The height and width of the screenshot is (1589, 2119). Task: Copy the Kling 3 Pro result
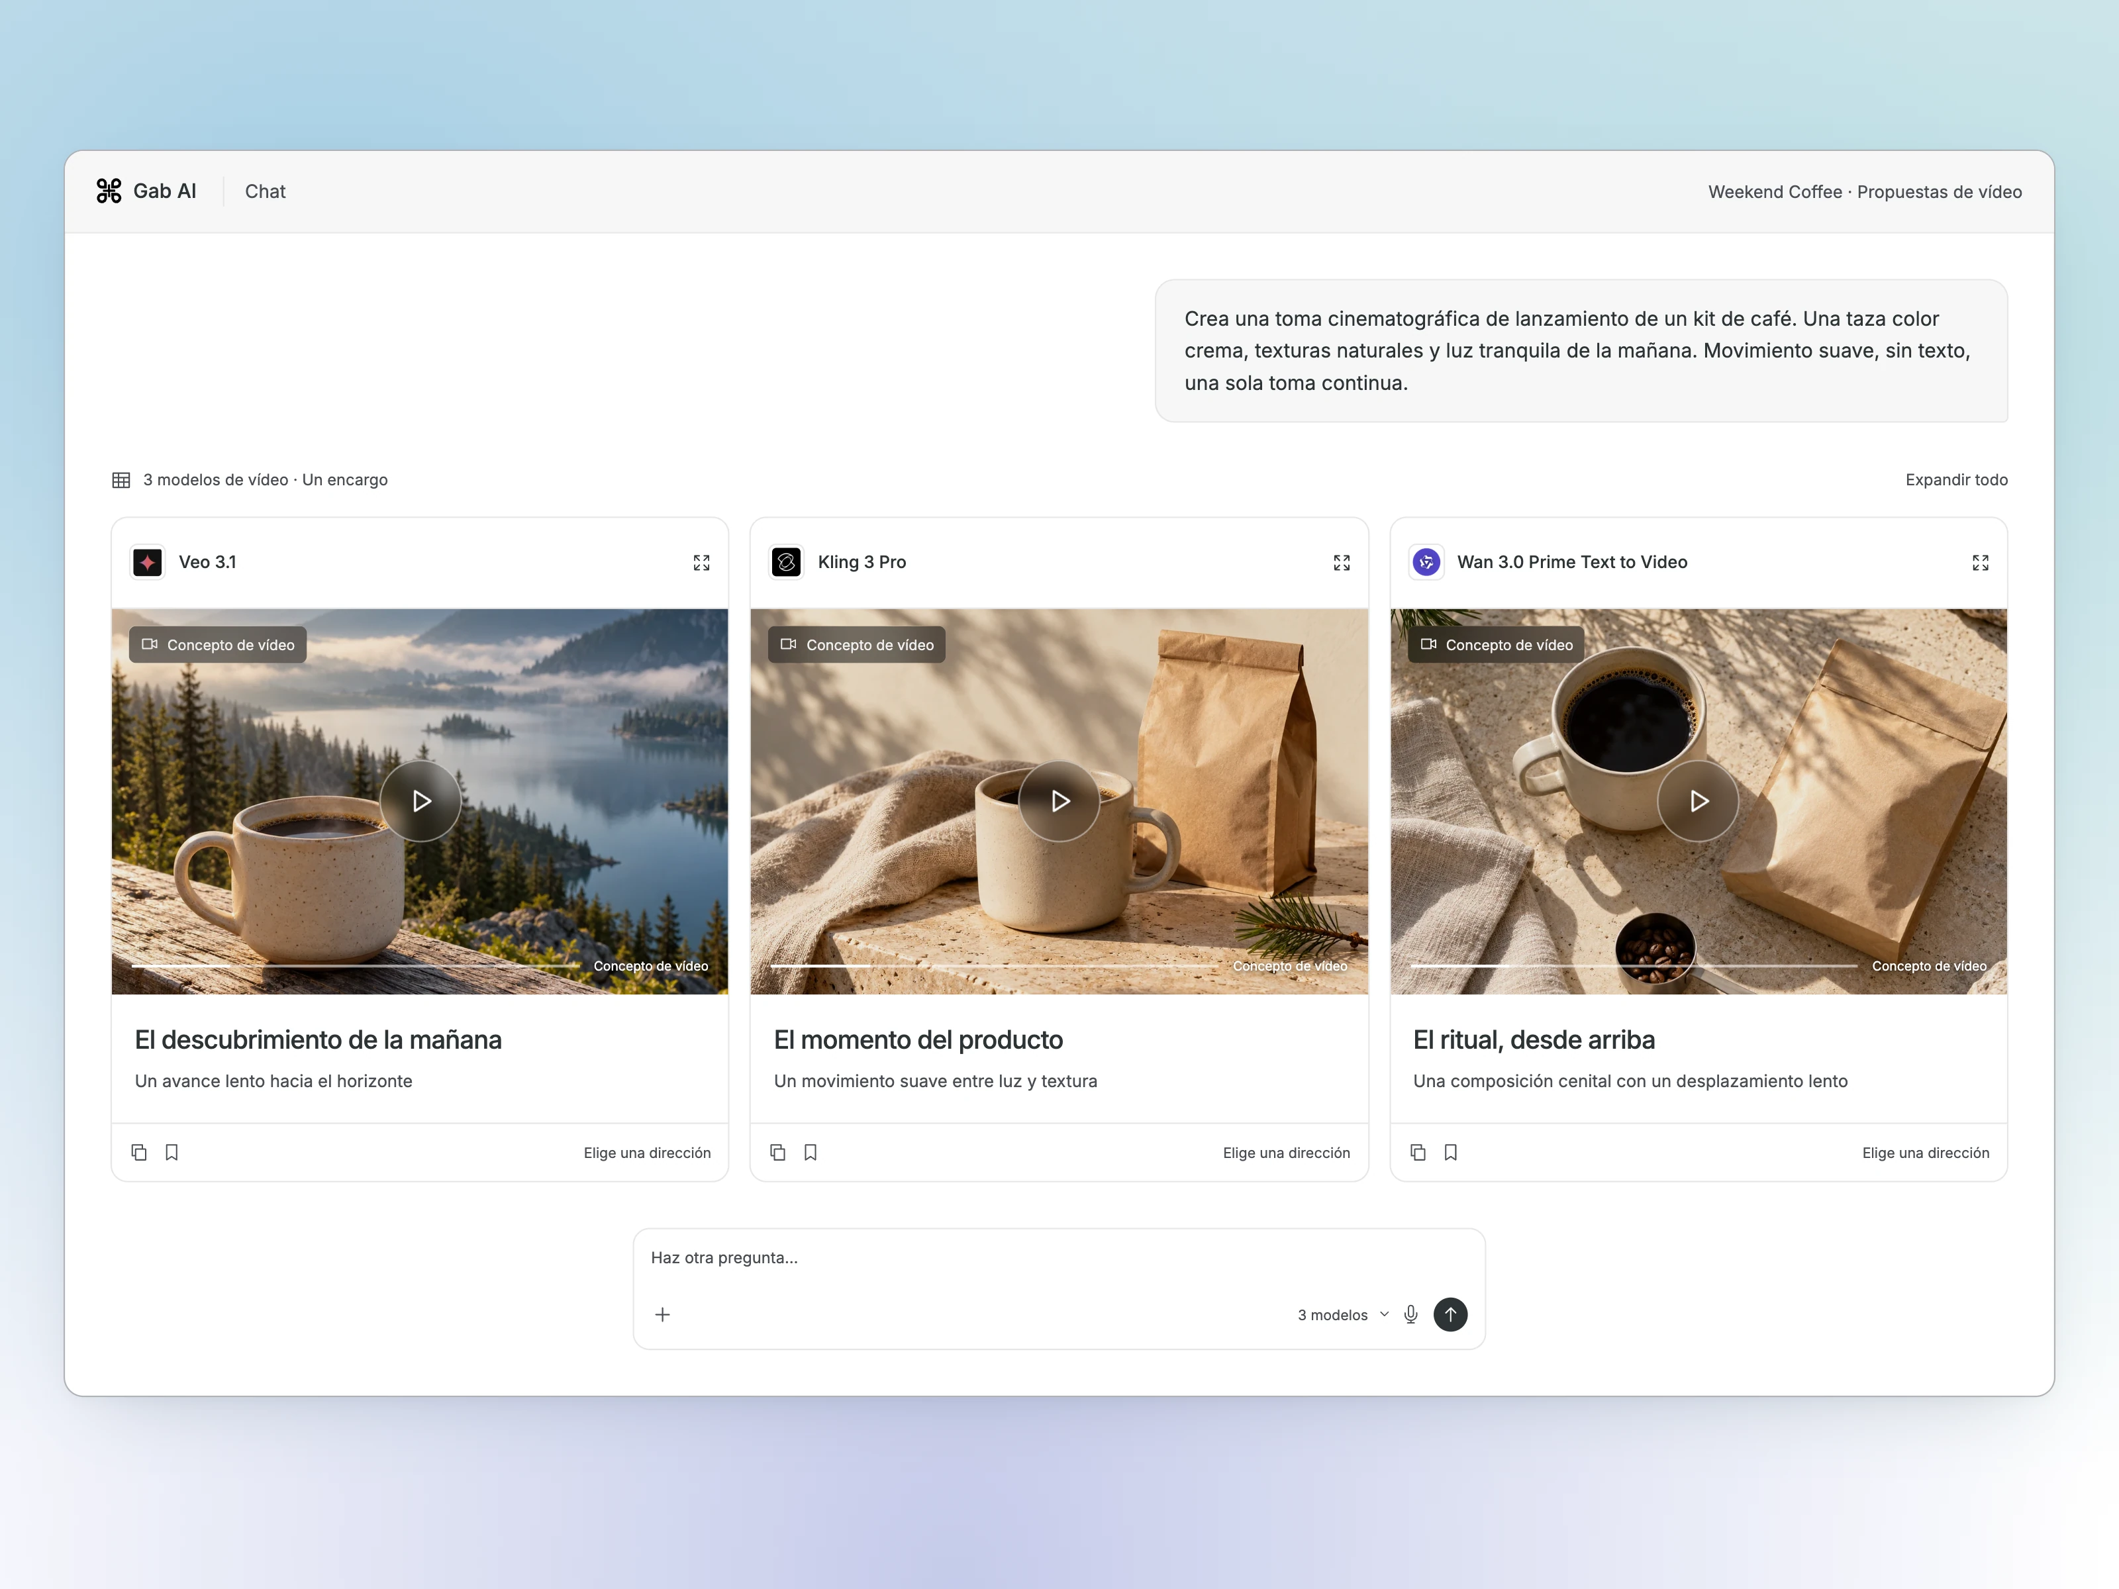coord(778,1152)
